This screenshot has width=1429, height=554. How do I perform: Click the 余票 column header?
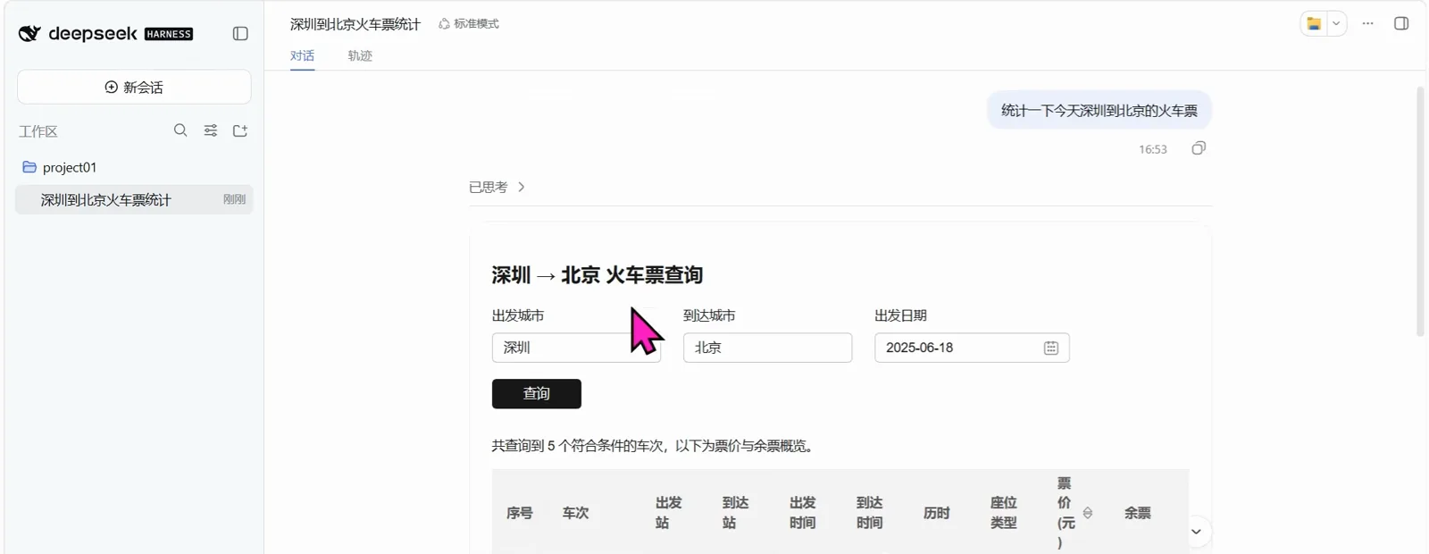1137,513
